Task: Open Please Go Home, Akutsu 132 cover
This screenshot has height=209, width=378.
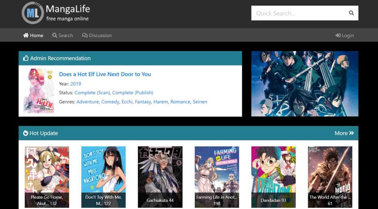Action: [x=47, y=177]
